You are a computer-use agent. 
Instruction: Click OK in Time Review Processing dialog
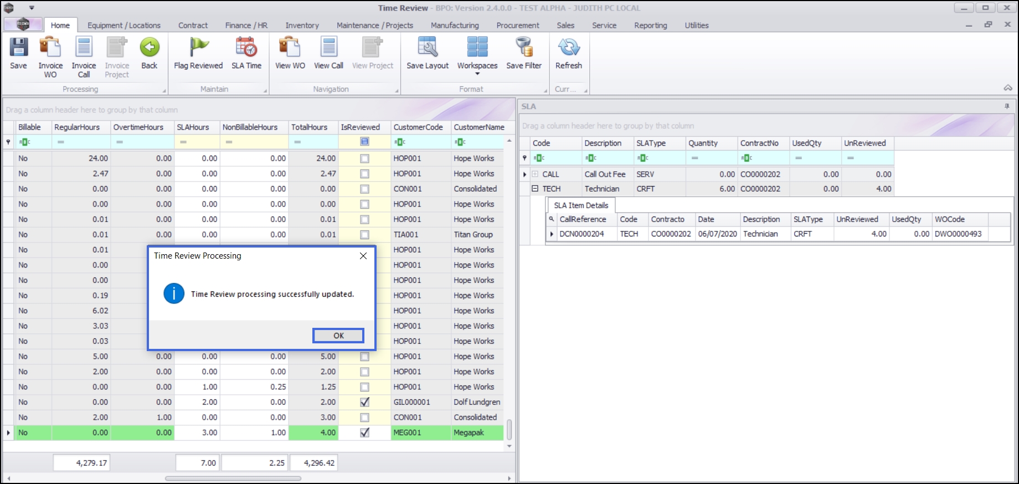[x=338, y=336]
